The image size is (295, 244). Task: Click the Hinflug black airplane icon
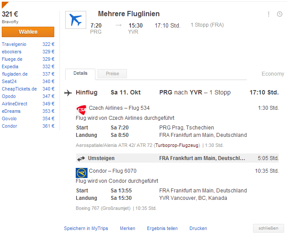pyautogui.click(x=68, y=93)
